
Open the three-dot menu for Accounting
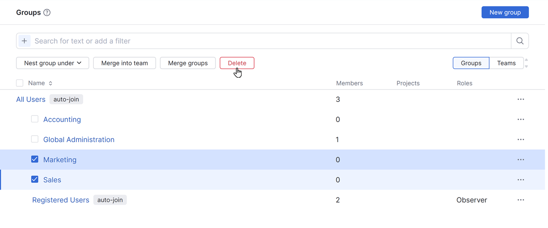click(x=521, y=120)
